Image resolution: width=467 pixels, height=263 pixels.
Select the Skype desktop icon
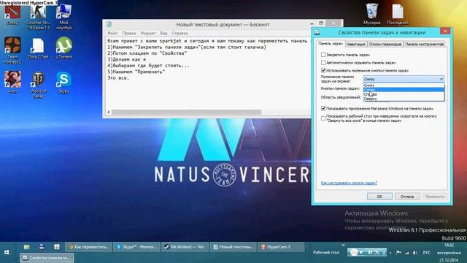[x=63, y=83]
